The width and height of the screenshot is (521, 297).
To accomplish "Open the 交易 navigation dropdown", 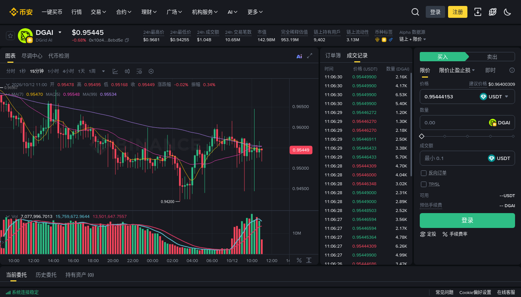I will coord(99,12).
